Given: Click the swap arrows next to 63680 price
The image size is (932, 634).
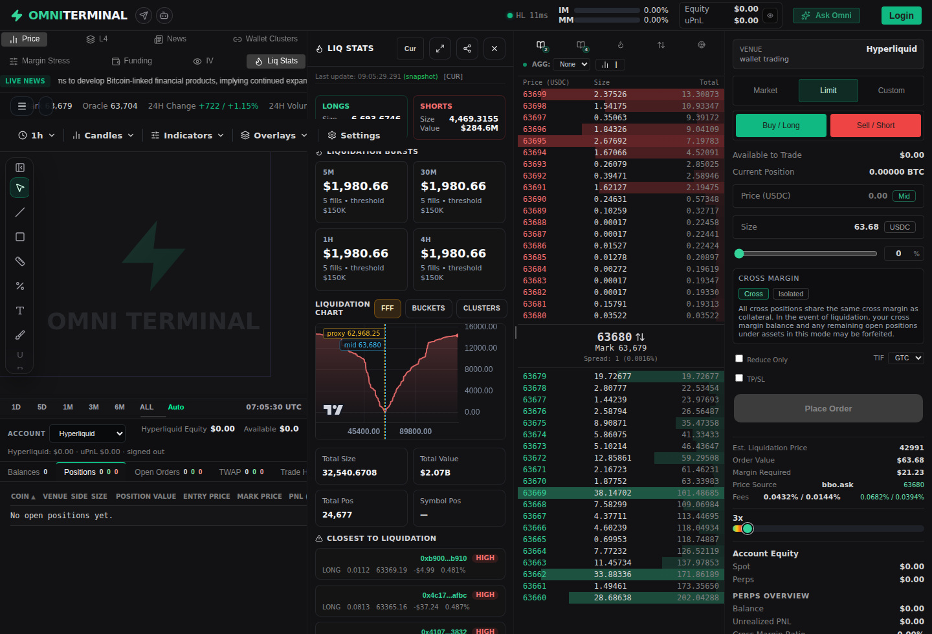Looking at the screenshot, I should 640,337.
